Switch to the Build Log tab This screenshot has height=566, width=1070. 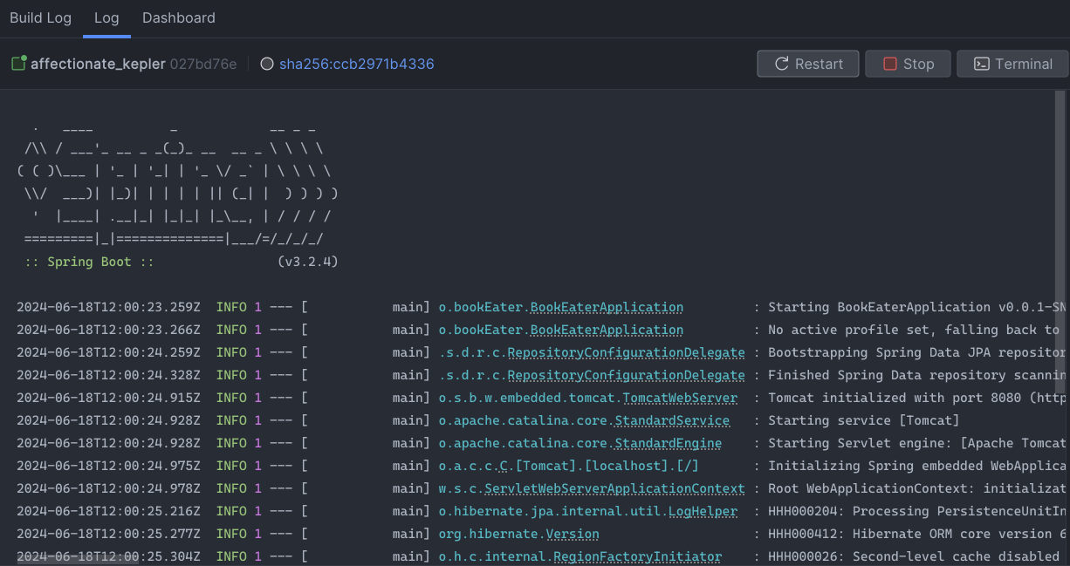(x=40, y=18)
